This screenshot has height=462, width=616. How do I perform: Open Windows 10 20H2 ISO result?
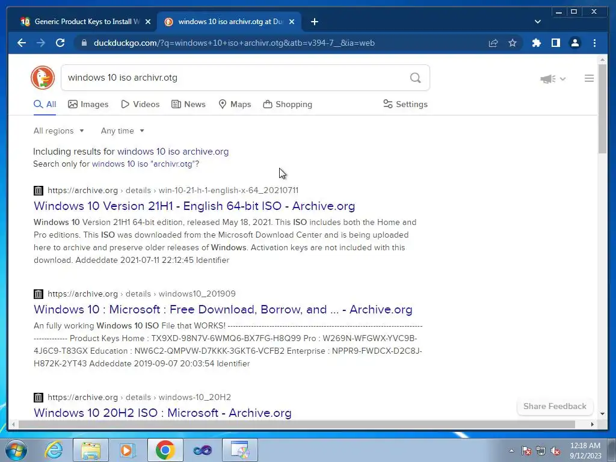(x=162, y=413)
